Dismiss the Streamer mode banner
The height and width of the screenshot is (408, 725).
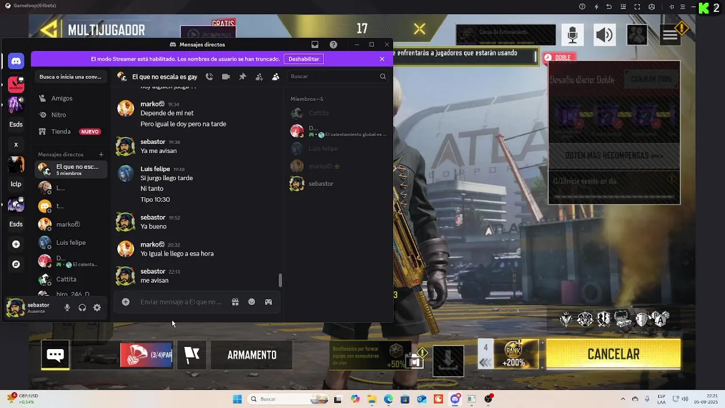pyautogui.click(x=382, y=59)
